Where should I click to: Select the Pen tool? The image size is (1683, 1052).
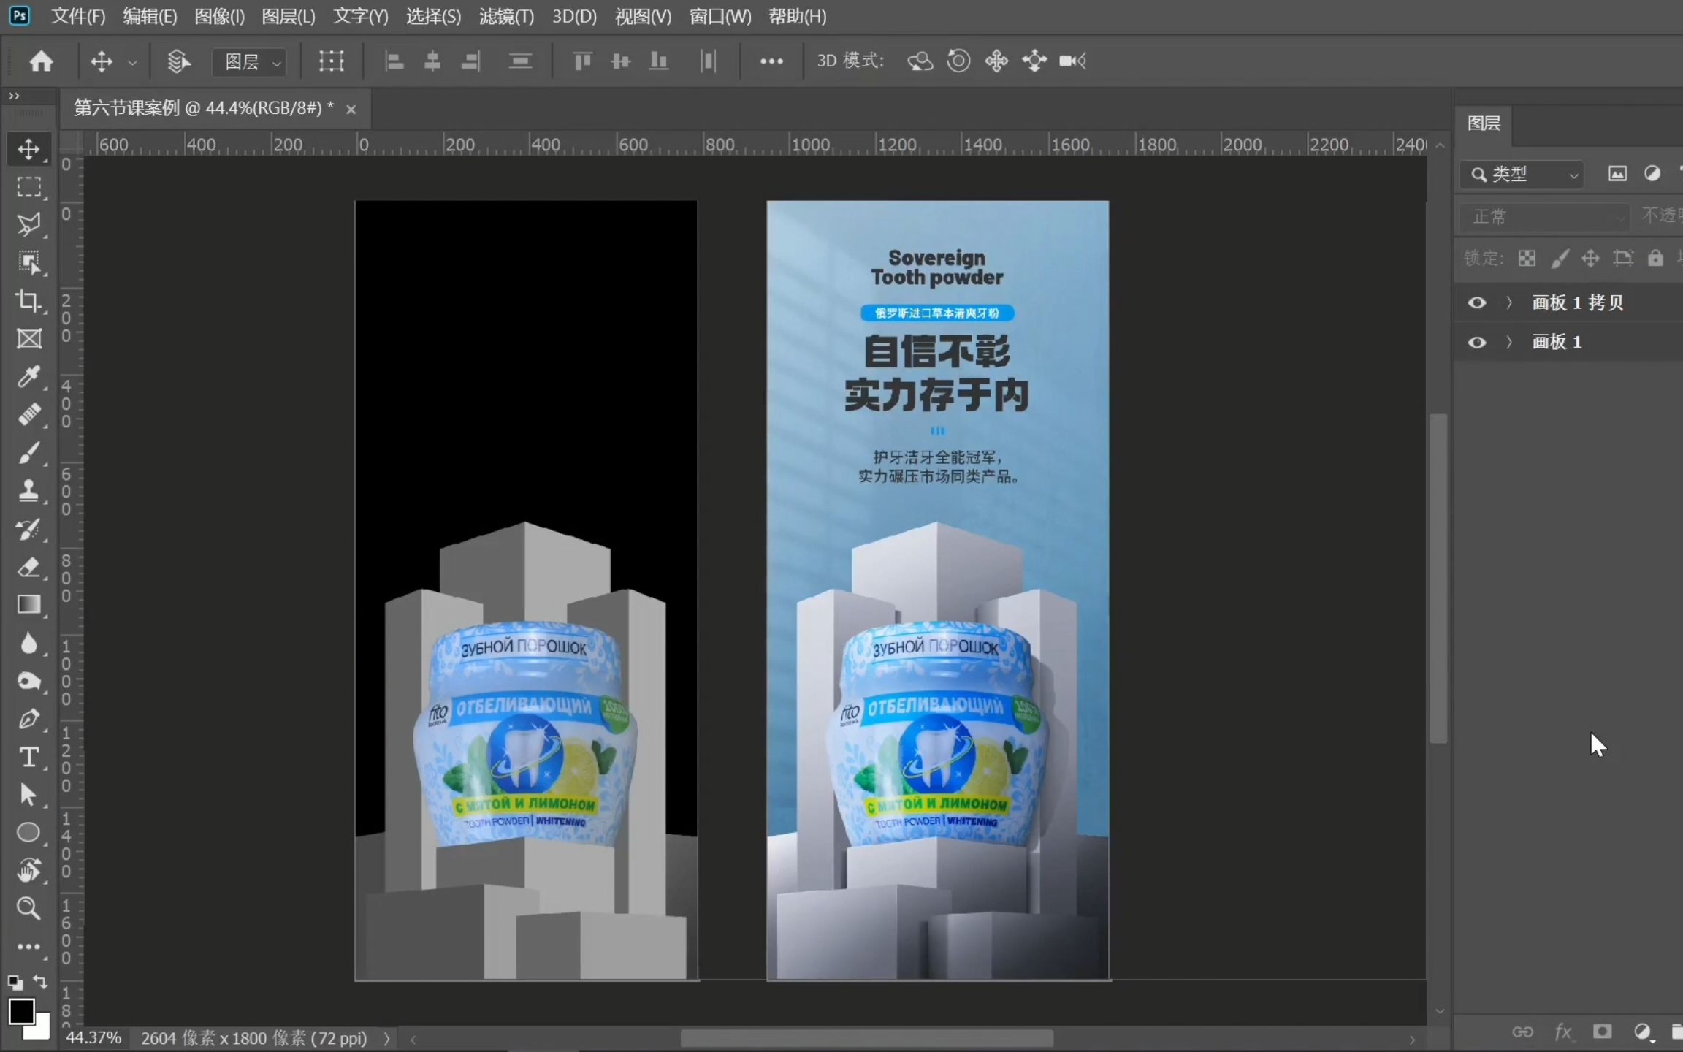(28, 719)
